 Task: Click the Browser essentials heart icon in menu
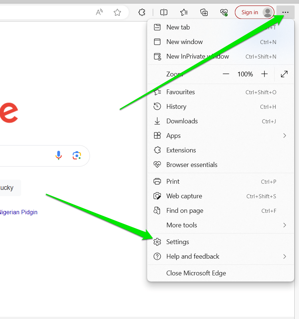[x=157, y=164]
